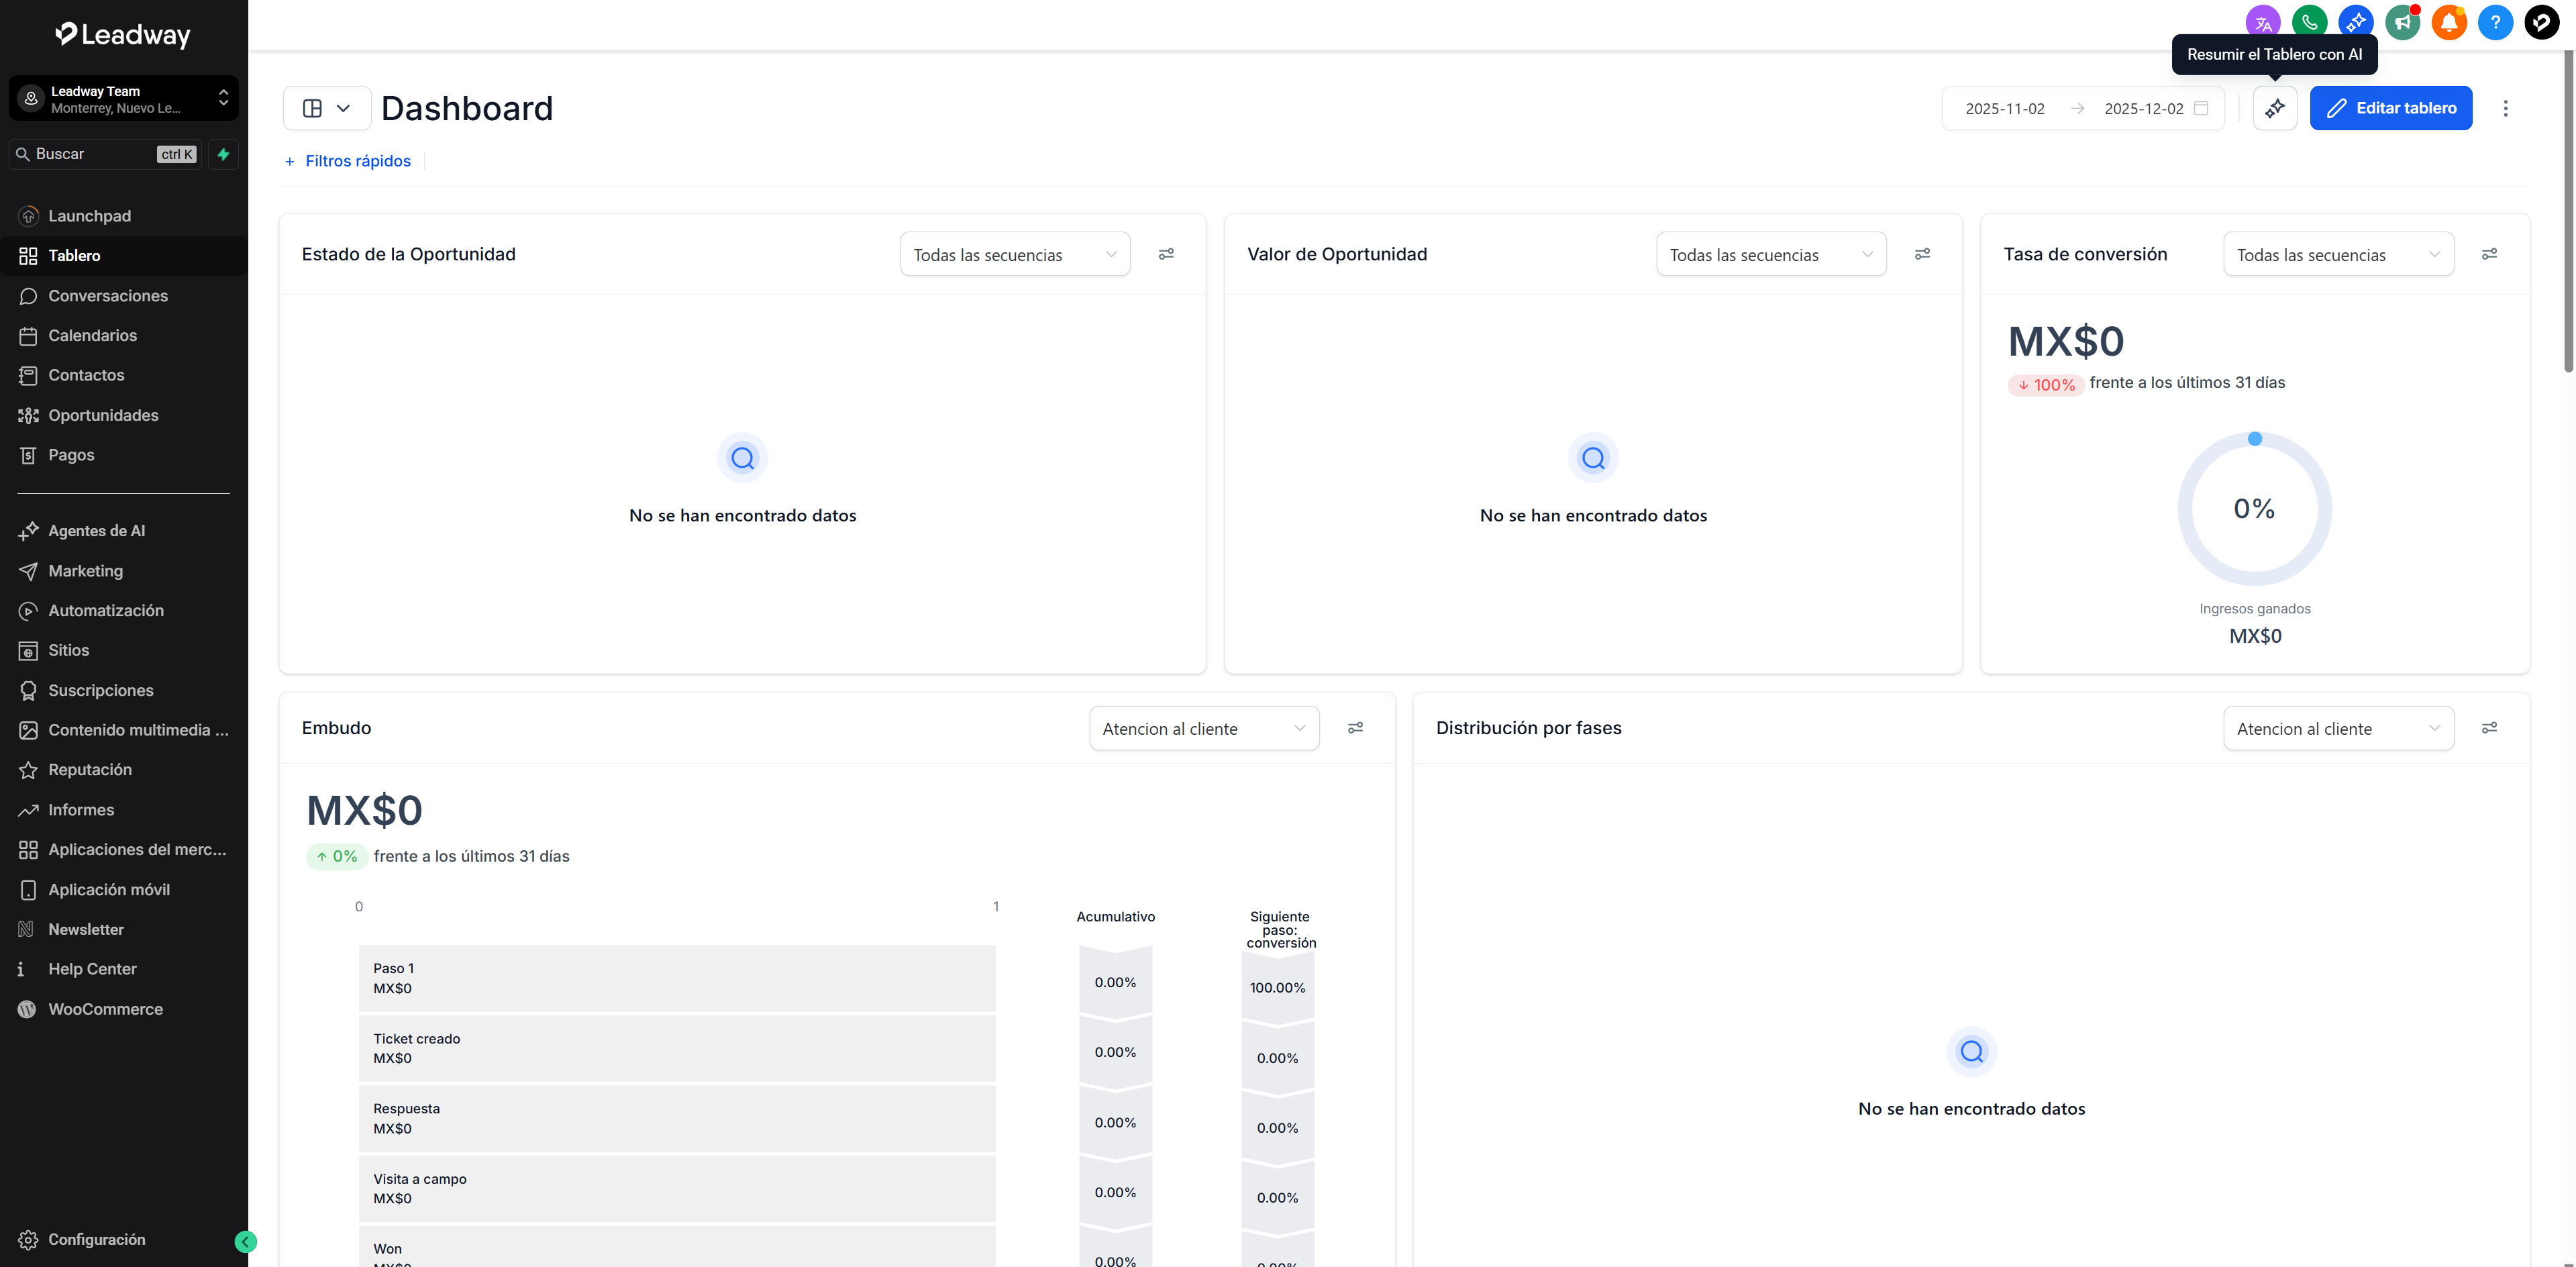Collapse the sidebar with green arrow toggle
2576x1267 pixels.
245,1241
